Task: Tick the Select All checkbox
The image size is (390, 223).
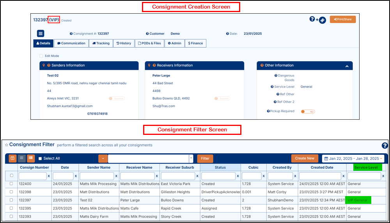Action: point(40,159)
